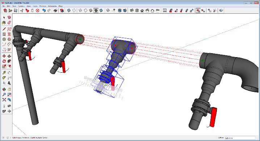Toggle Monochrome face style
The width and height of the screenshot is (260, 141).
101,10
